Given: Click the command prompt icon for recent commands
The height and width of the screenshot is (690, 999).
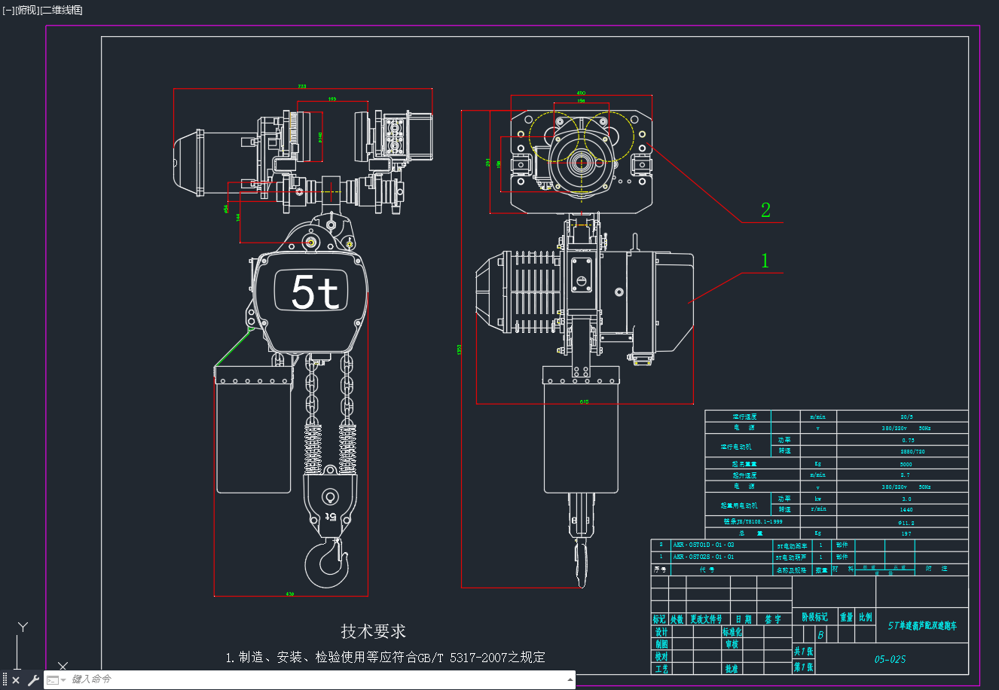Looking at the screenshot, I should (x=53, y=680).
